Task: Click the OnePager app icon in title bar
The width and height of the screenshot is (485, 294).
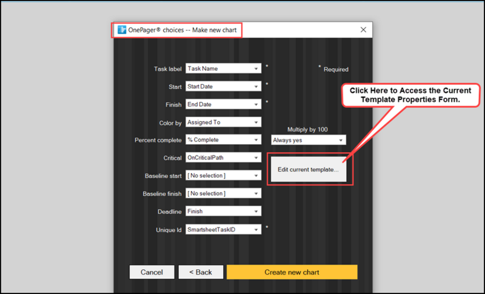Action: pos(122,30)
